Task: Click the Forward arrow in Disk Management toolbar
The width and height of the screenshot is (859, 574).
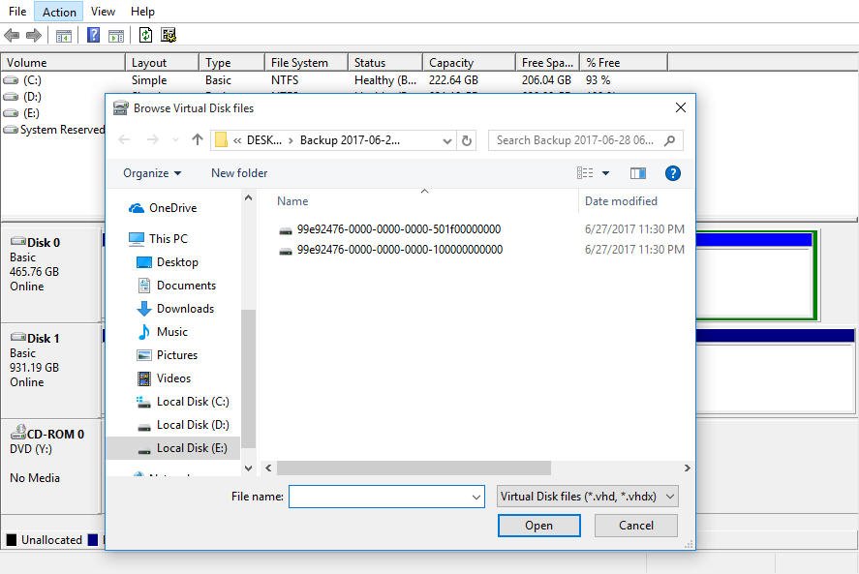Action: pos(34,36)
